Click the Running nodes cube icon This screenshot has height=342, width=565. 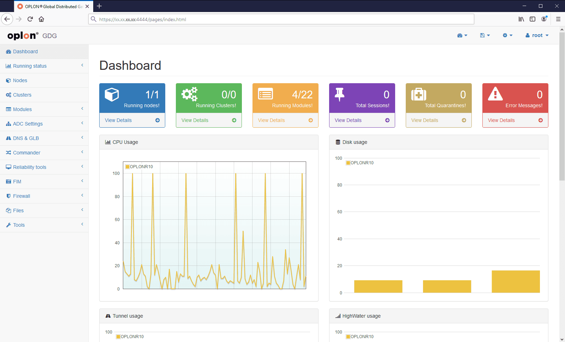[112, 94]
